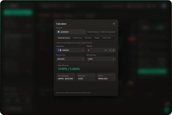Open the account 64580021 dropdown

click(71, 32)
